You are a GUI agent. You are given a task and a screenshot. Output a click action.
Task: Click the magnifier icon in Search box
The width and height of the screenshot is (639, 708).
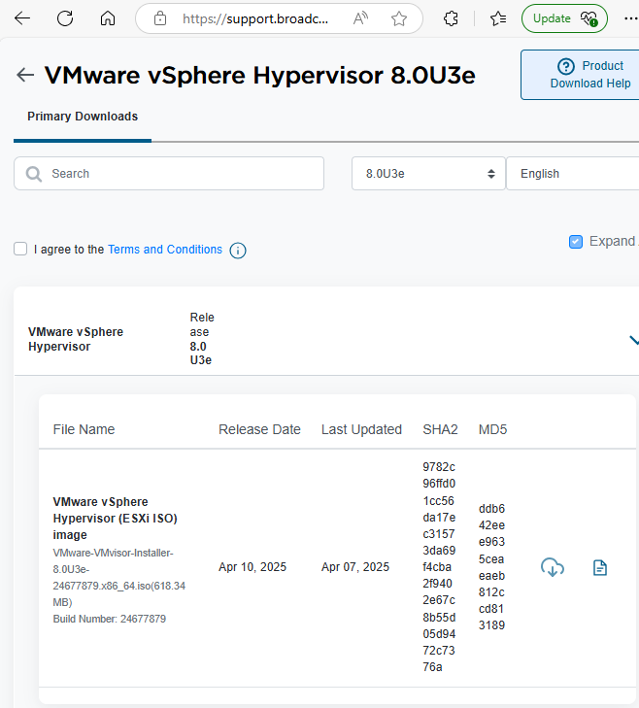click(x=33, y=174)
